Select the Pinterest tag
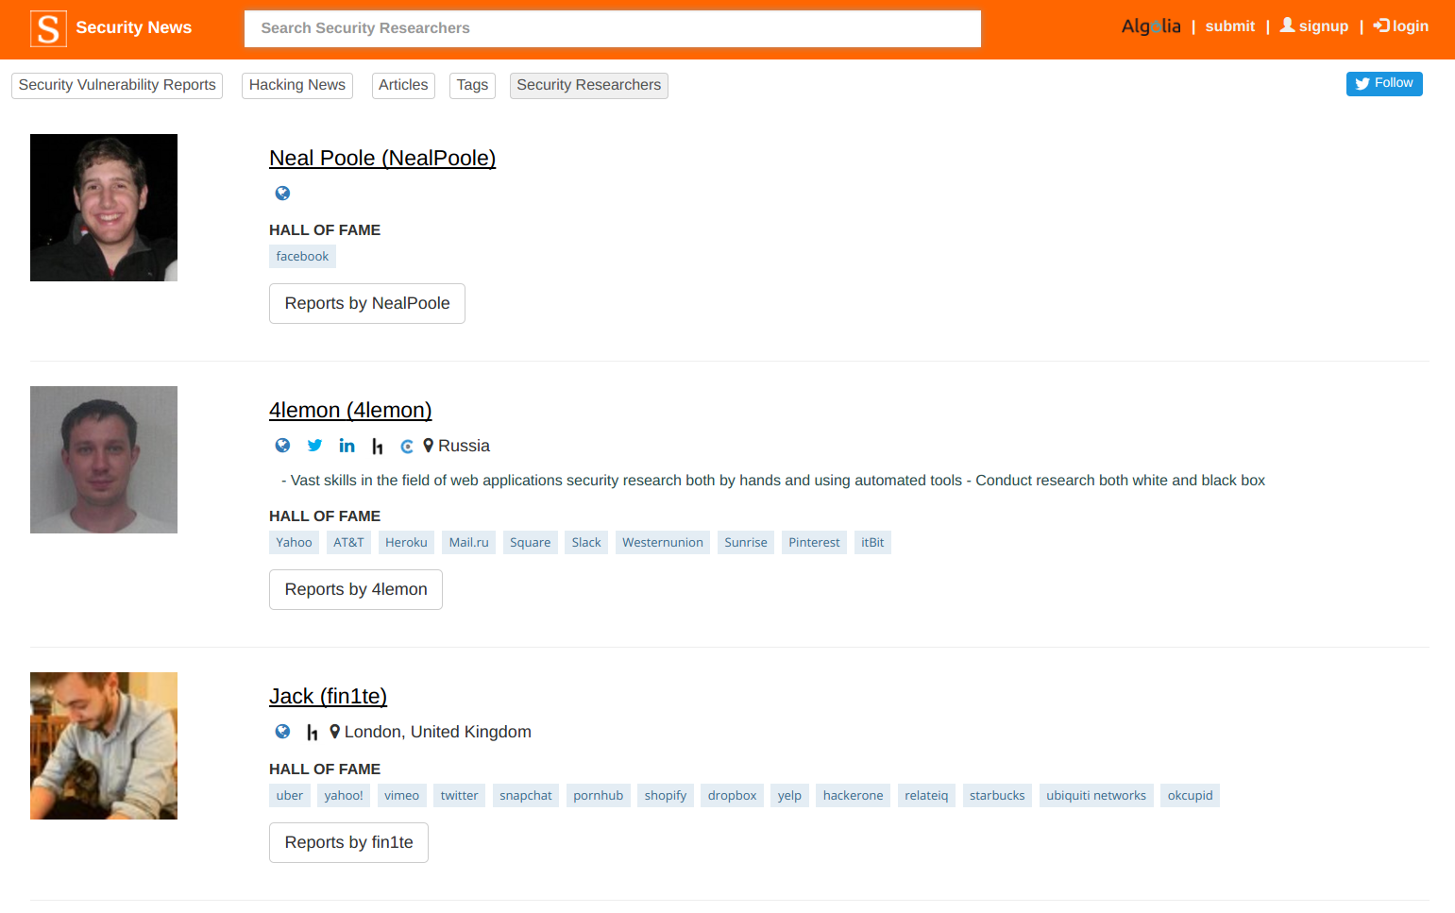This screenshot has width=1455, height=913. [814, 543]
